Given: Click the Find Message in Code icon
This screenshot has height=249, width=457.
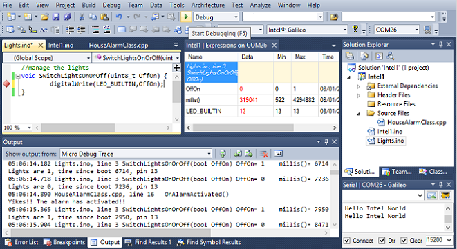Looking at the screenshot, I should pyautogui.click(x=223, y=154).
